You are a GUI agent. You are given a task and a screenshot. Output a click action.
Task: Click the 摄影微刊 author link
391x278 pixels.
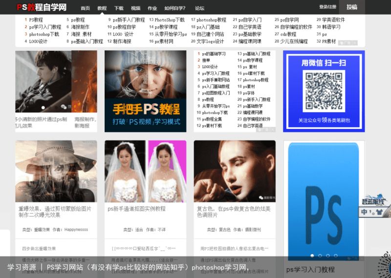coord(253,230)
